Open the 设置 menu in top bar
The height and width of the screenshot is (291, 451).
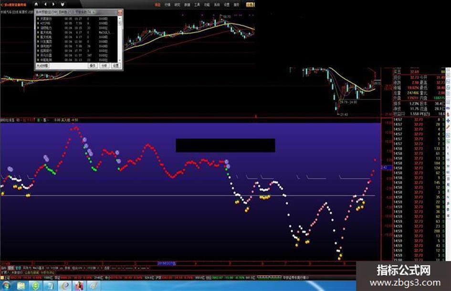[227, 5]
